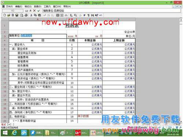Click the 五、每股收益 cell
Image resolution: width=183 pixels, height=137 pixels.
coord(38,117)
